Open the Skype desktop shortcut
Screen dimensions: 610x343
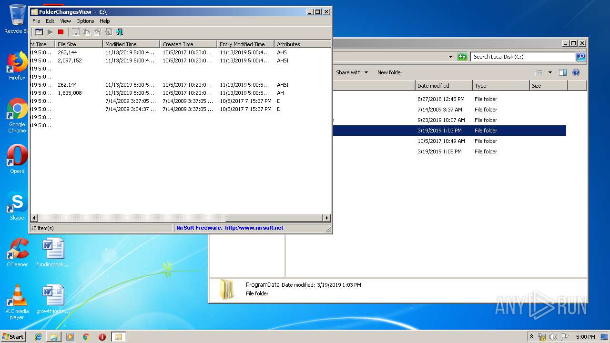click(x=17, y=206)
